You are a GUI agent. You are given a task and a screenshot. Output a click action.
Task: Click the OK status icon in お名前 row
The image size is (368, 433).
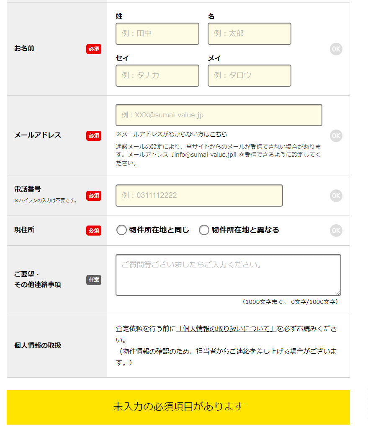336,49
